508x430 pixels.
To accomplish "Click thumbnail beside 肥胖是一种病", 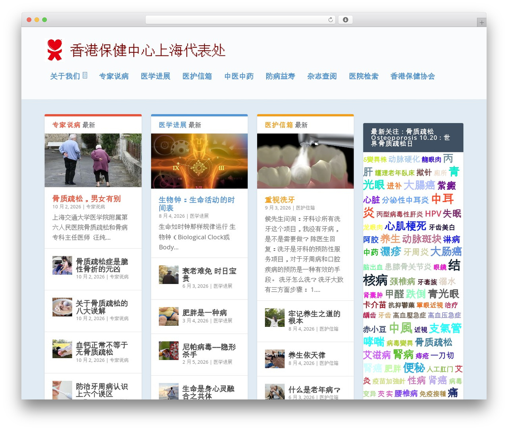I will [169, 316].
